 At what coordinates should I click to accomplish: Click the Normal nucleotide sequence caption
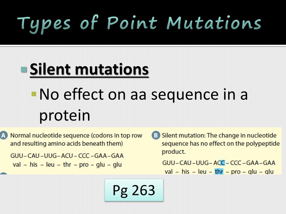tap(76, 139)
